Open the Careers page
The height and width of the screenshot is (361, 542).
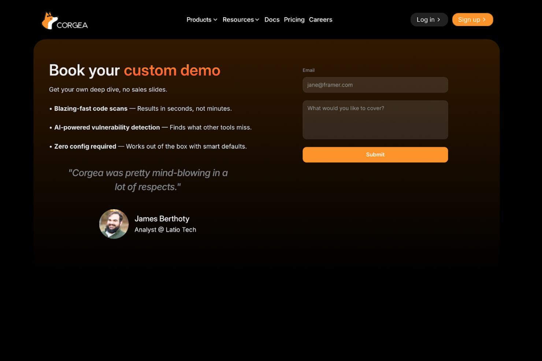point(320,19)
